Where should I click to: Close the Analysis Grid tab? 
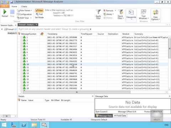click(36, 25)
